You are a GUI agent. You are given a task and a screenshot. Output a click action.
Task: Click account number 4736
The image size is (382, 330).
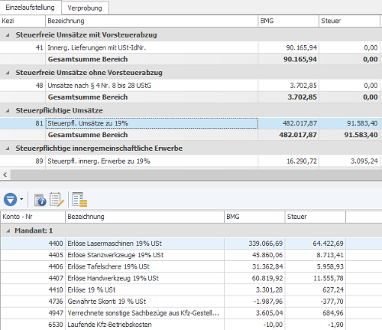56,302
